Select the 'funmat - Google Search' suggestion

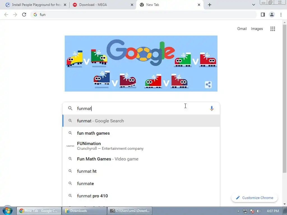(141, 121)
